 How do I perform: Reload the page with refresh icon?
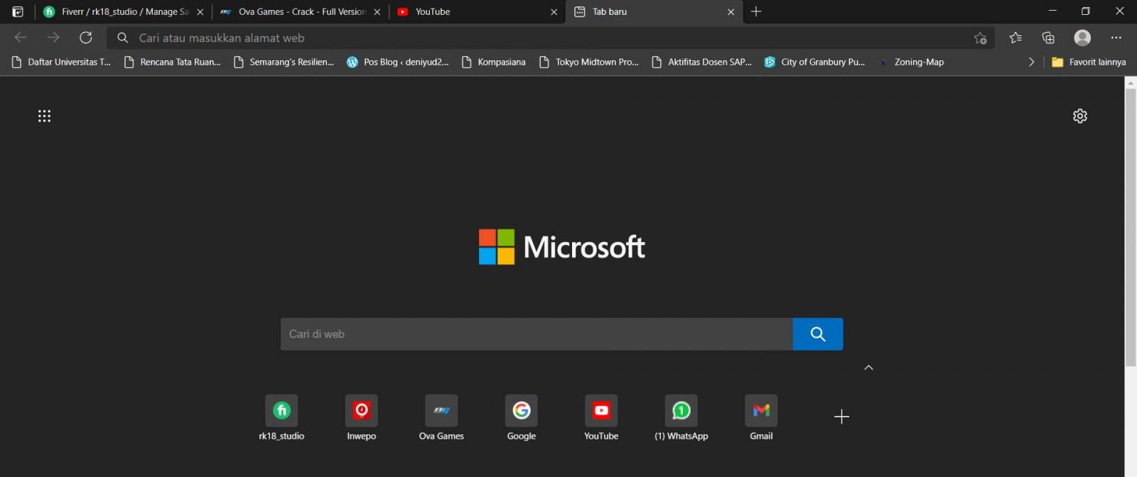coord(86,38)
